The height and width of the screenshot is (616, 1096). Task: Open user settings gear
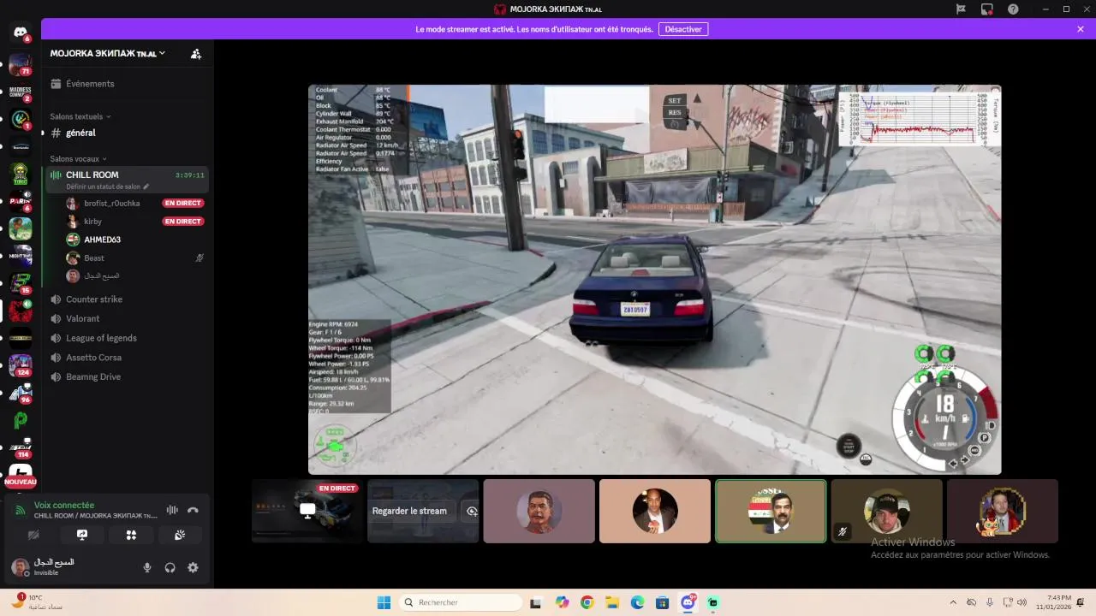[193, 567]
